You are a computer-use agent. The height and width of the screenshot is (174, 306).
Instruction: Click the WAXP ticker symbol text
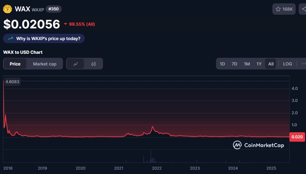tap(38, 10)
